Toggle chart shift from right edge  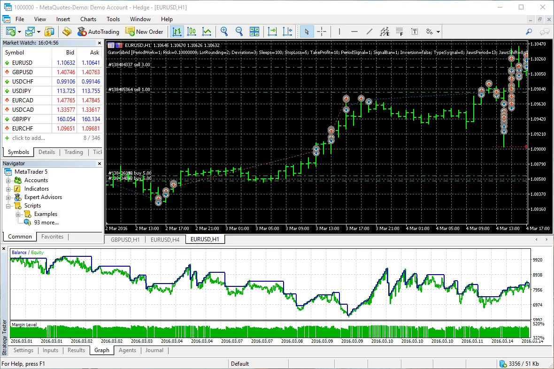pyautogui.click(x=288, y=31)
